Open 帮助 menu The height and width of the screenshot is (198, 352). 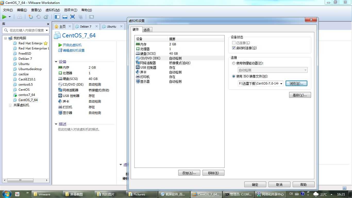click(x=87, y=10)
